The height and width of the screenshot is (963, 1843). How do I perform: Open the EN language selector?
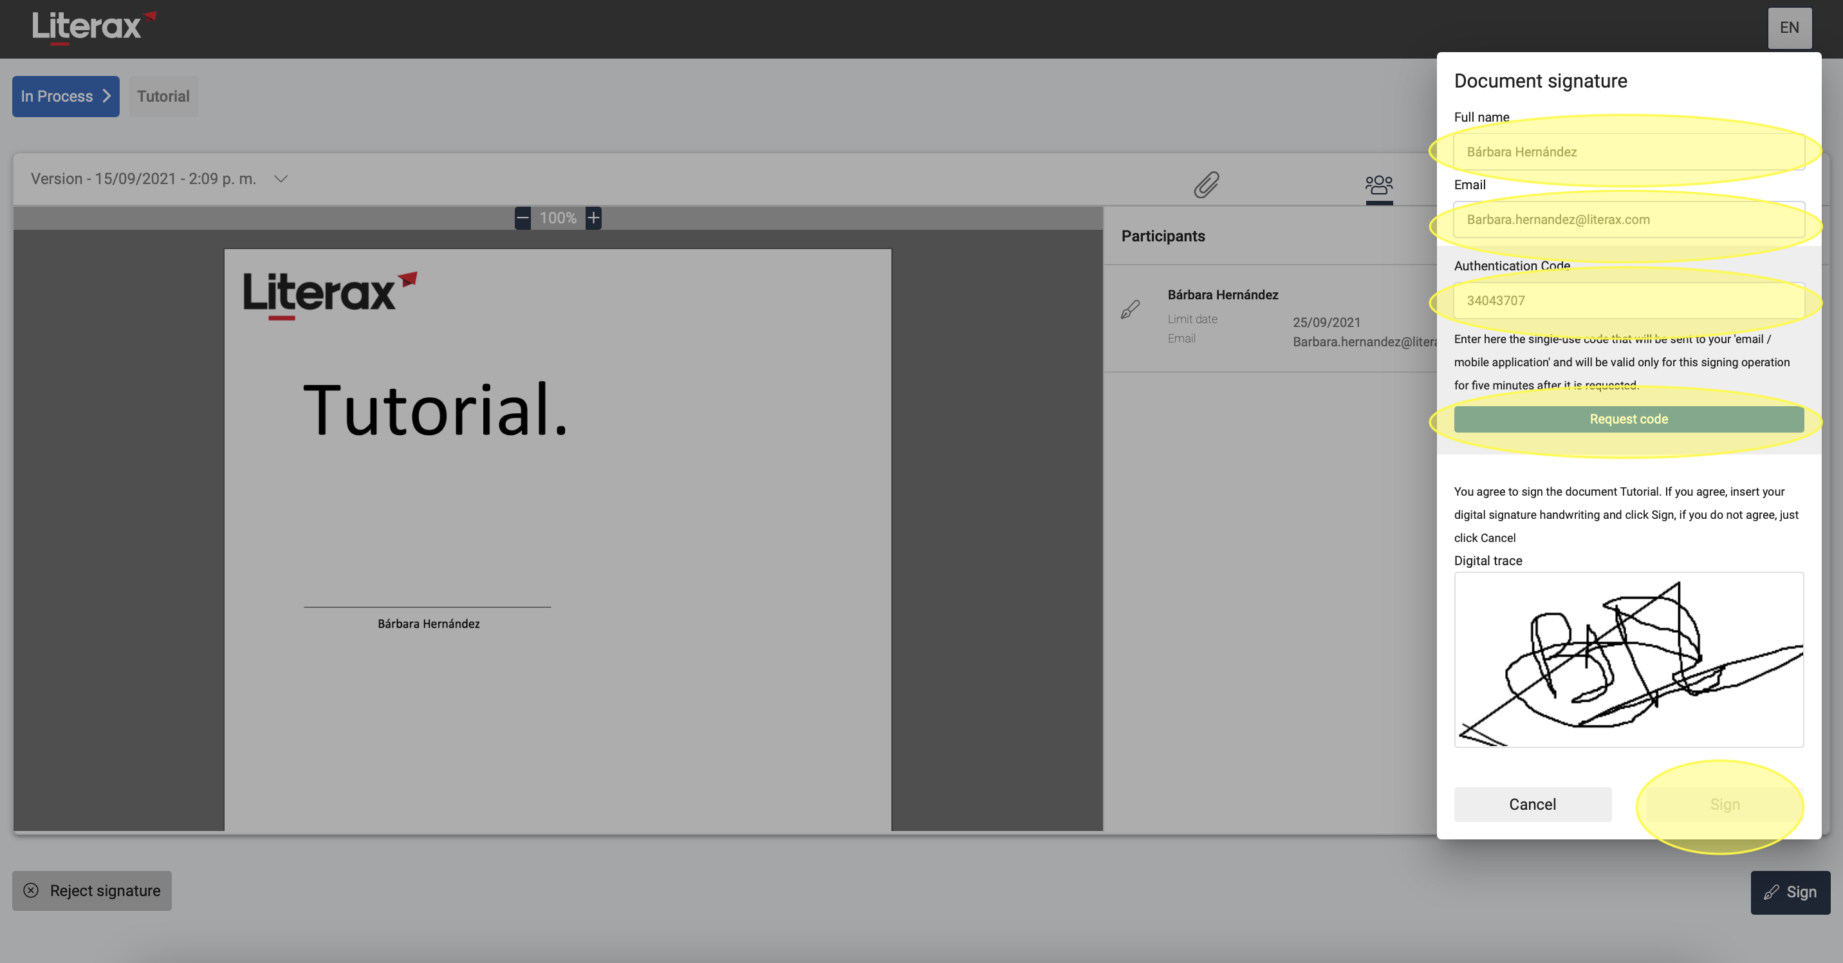coord(1790,28)
